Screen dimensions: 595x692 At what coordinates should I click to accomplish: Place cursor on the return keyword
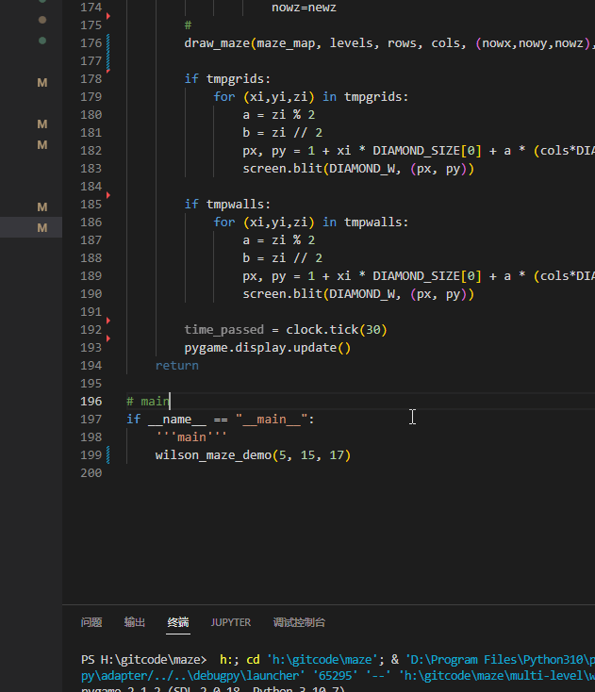[x=177, y=366]
